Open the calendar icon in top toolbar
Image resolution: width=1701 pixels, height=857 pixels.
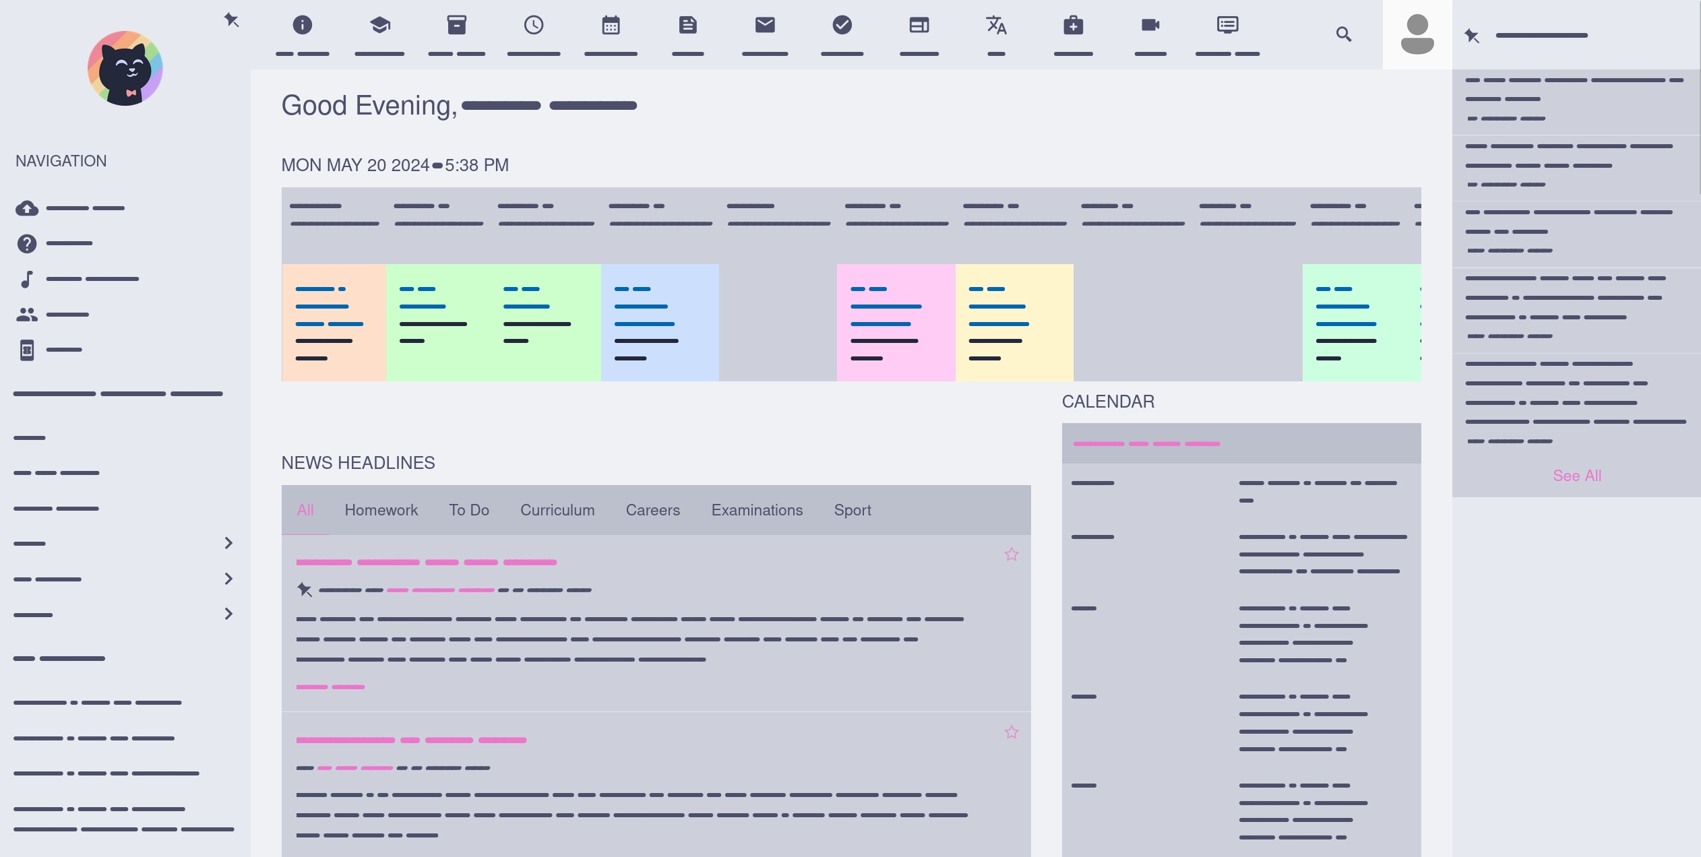point(611,26)
